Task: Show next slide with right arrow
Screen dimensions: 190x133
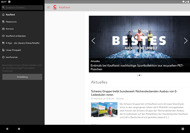Action: point(186,41)
